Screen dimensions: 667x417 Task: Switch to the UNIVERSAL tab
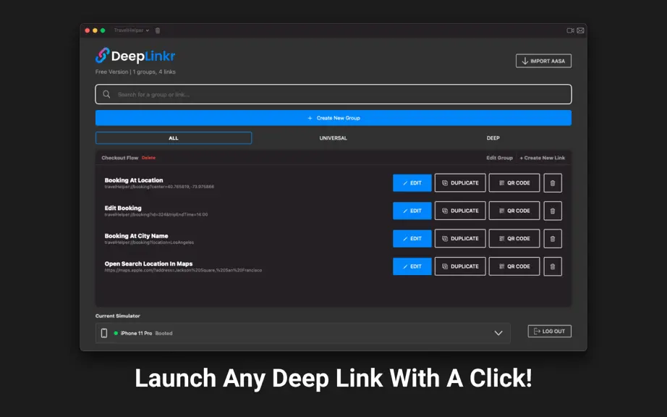[333, 138]
